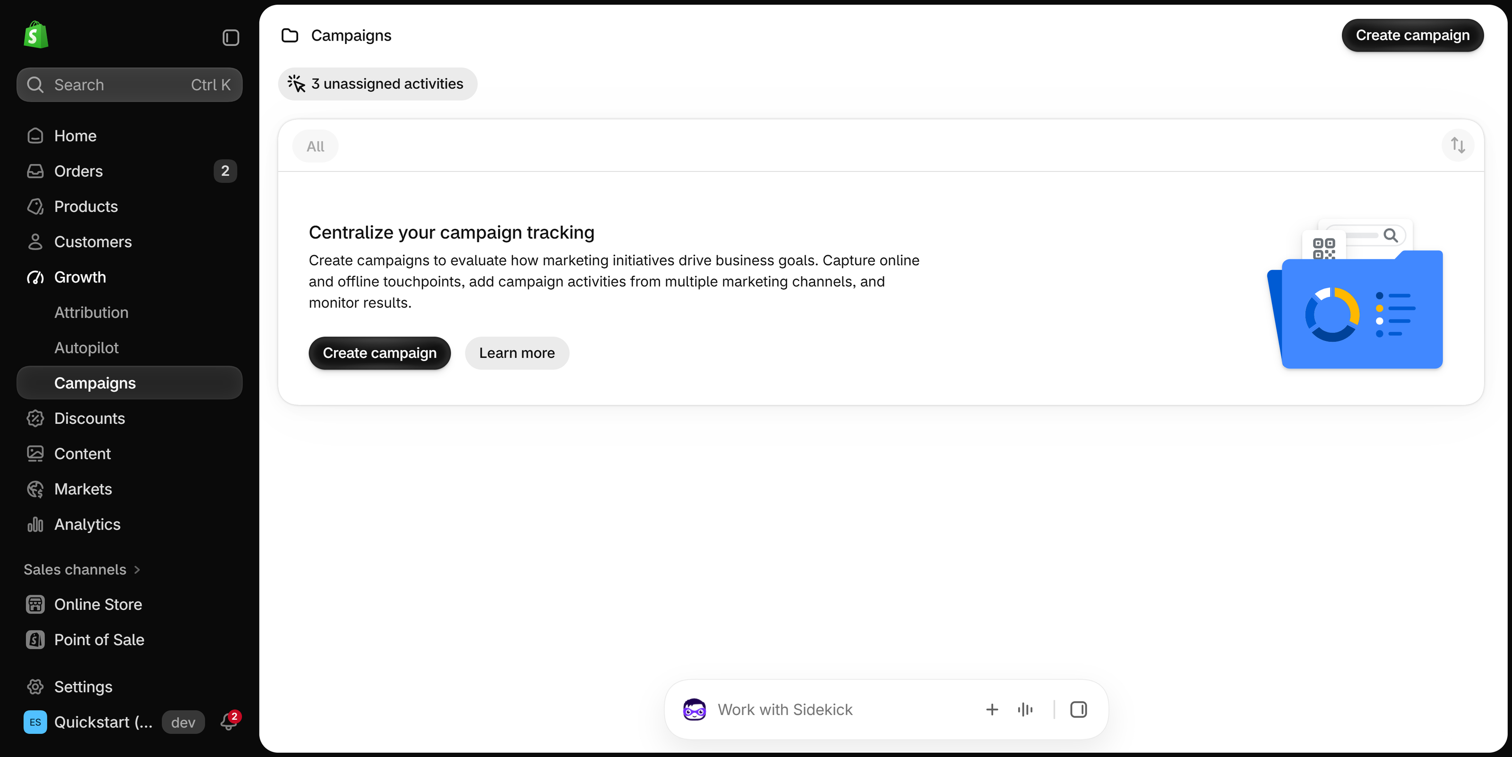The width and height of the screenshot is (1512, 757).
Task: Open Attribution under Growth
Action: 91,312
